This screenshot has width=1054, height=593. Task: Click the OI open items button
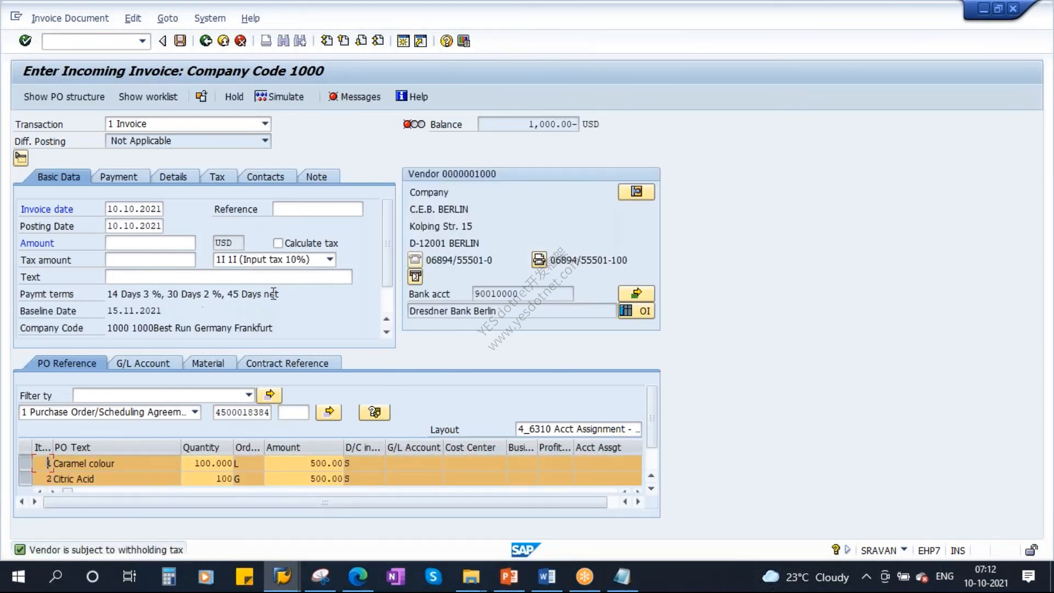[636, 311]
